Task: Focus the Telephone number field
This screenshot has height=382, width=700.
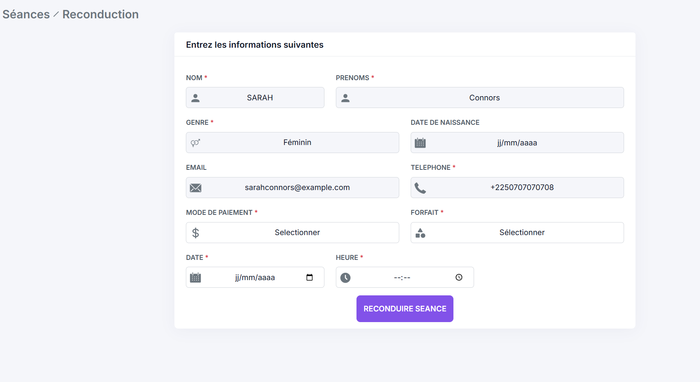Action: point(517,187)
